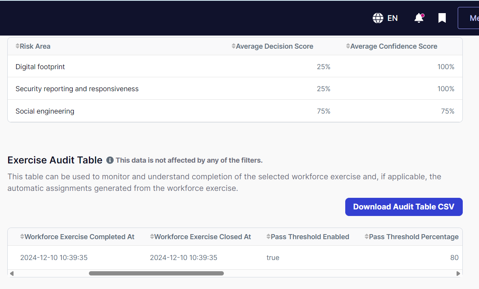This screenshot has height=289, width=479.
Task: Click the 2024-12-10 completed timestamp cell
Action: point(54,258)
